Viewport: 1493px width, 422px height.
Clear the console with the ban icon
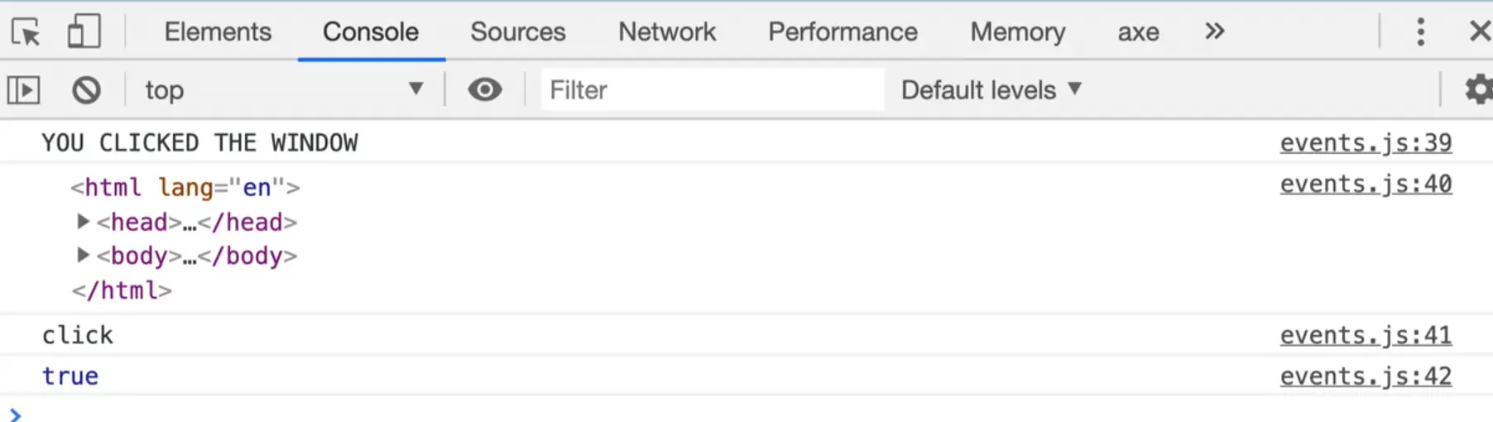(x=86, y=89)
